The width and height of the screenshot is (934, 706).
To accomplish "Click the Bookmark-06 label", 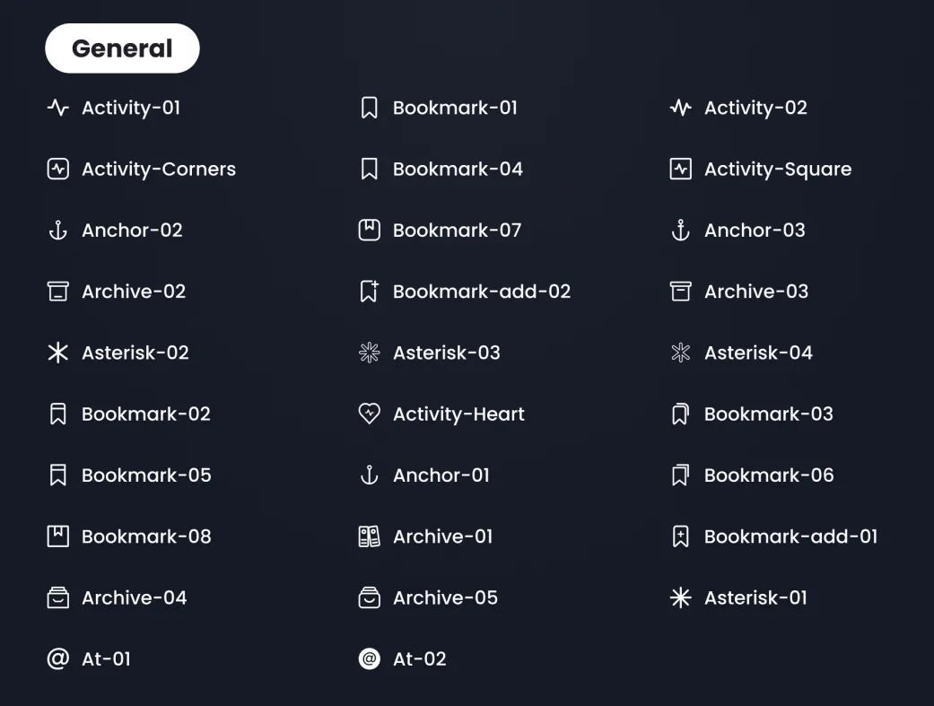I will pos(769,475).
